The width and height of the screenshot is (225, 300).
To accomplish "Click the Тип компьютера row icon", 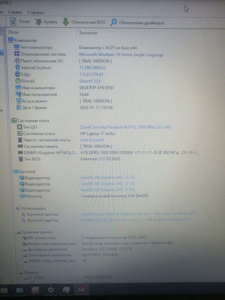I will pos(17,47).
